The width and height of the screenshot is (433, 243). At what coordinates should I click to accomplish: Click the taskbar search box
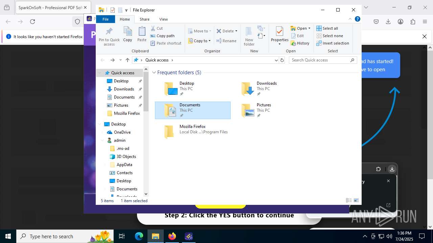pyautogui.click(x=65, y=236)
